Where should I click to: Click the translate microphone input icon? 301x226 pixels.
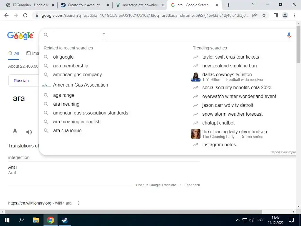15,132
